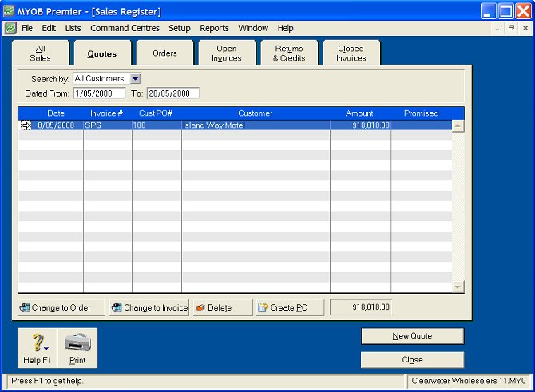
Task: Click the Press F1 to get help status text
Action: pyautogui.click(x=47, y=381)
